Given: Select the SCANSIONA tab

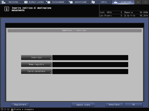Looking at the screenshot, I should tap(123, 2).
